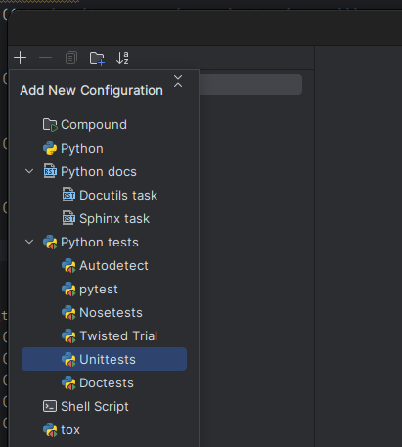Click the Shell Script terminal icon

pyautogui.click(x=50, y=406)
